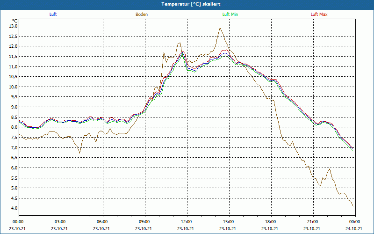
Task: Click the '8,0' y-axis value
Action: point(14,127)
